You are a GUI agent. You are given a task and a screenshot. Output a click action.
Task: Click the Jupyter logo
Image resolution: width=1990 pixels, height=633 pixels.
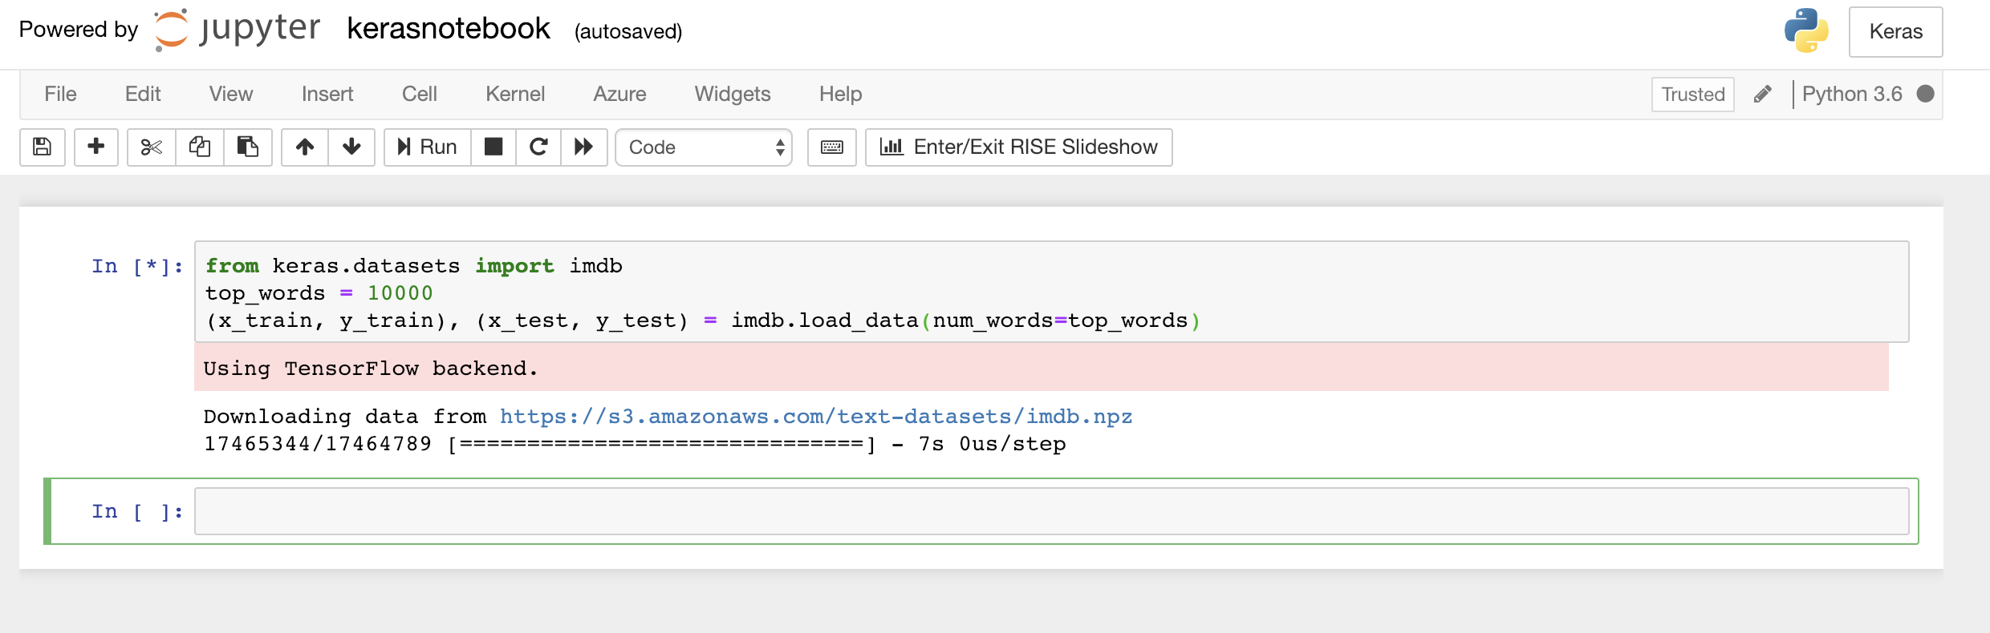[x=237, y=30]
